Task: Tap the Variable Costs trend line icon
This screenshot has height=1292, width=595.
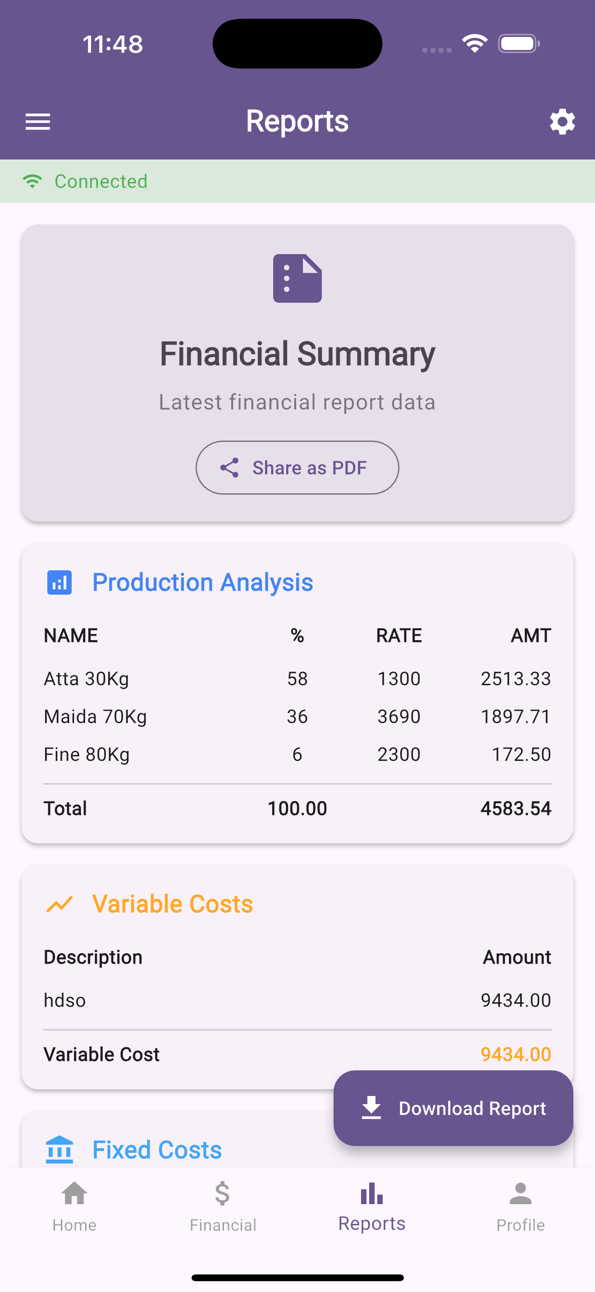Action: [x=59, y=904]
